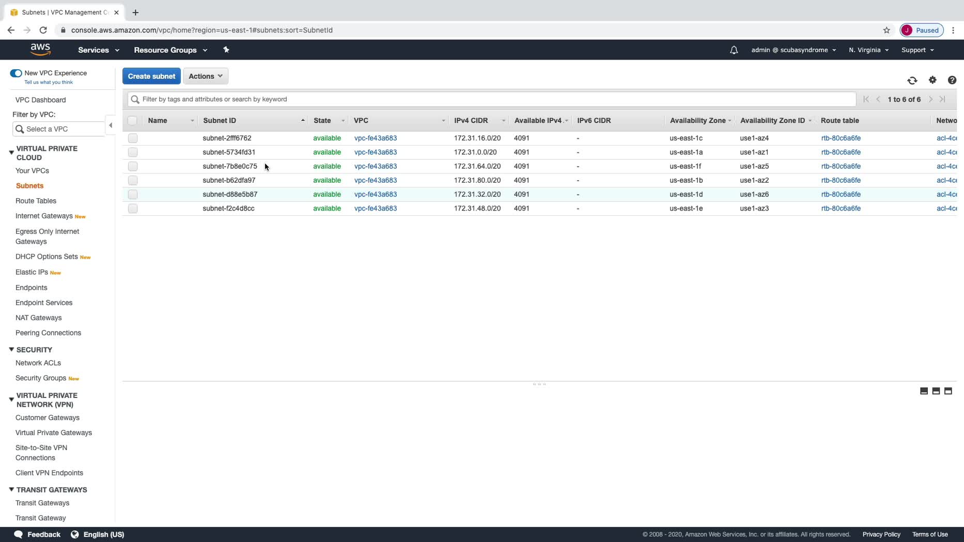Click the Select a VPC filter field
Image resolution: width=964 pixels, height=542 pixels.
click(x=59, y=129)
